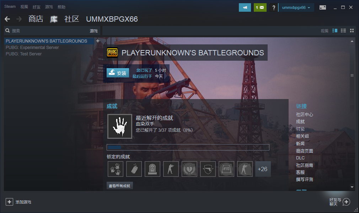This screenshot has height=213, width=359.
Task: Open the question mark help icon
Action: click(274, 7)
